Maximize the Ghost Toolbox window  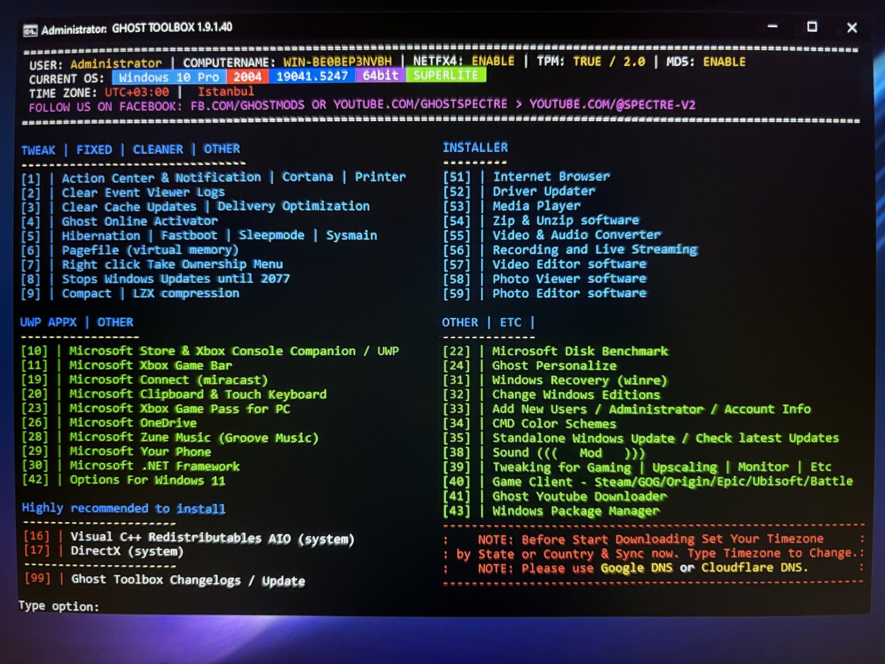[812, 26]
